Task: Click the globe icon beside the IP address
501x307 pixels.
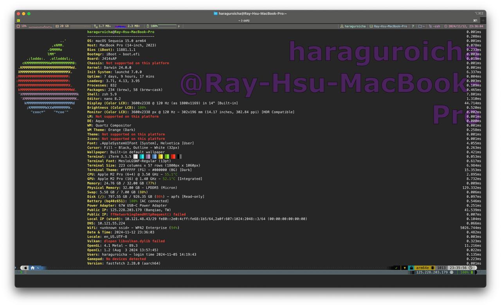Action: click(451, 272)
